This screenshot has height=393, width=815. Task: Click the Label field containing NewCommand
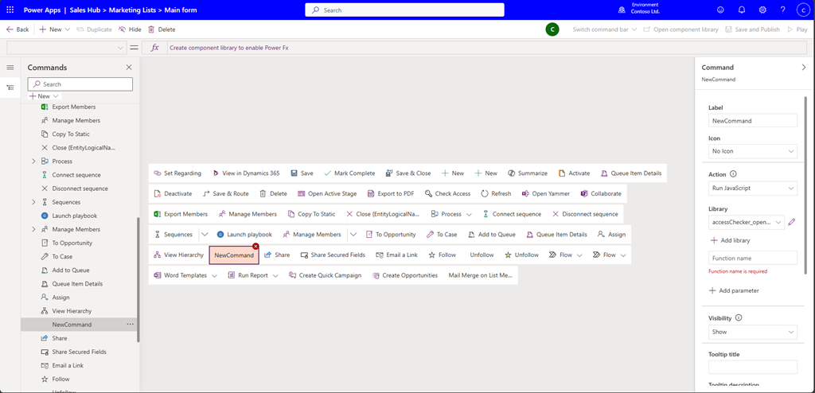(x=753, y=121)
